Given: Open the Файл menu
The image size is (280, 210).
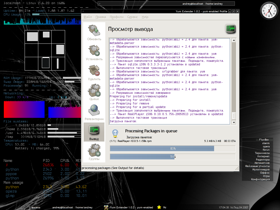Looking at the screenshot, I should tap(88, 17).
